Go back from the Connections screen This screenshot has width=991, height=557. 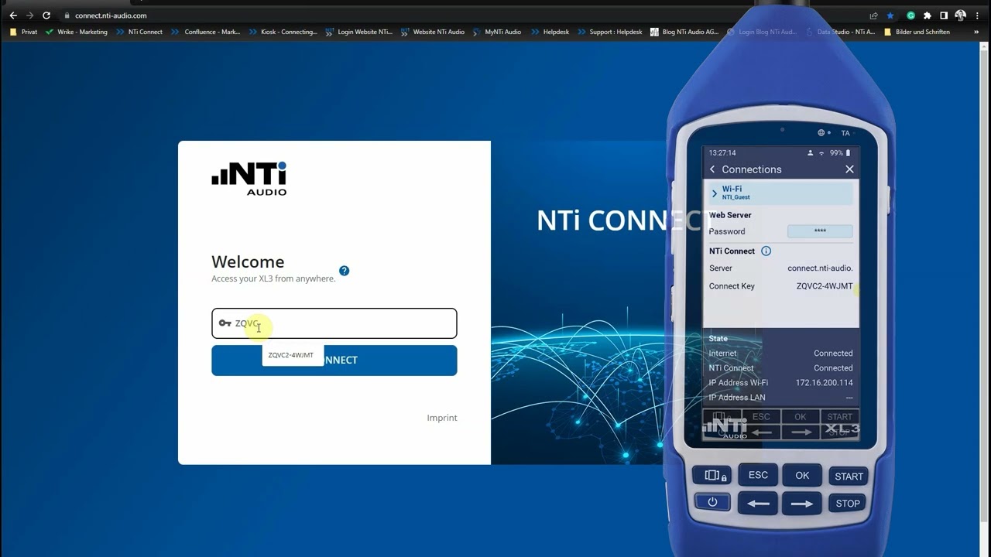pyautogui.click(x=713, y=169)
